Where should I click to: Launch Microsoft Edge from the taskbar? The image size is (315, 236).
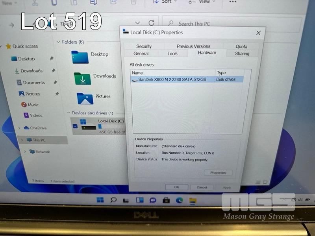tap(180, 200)
